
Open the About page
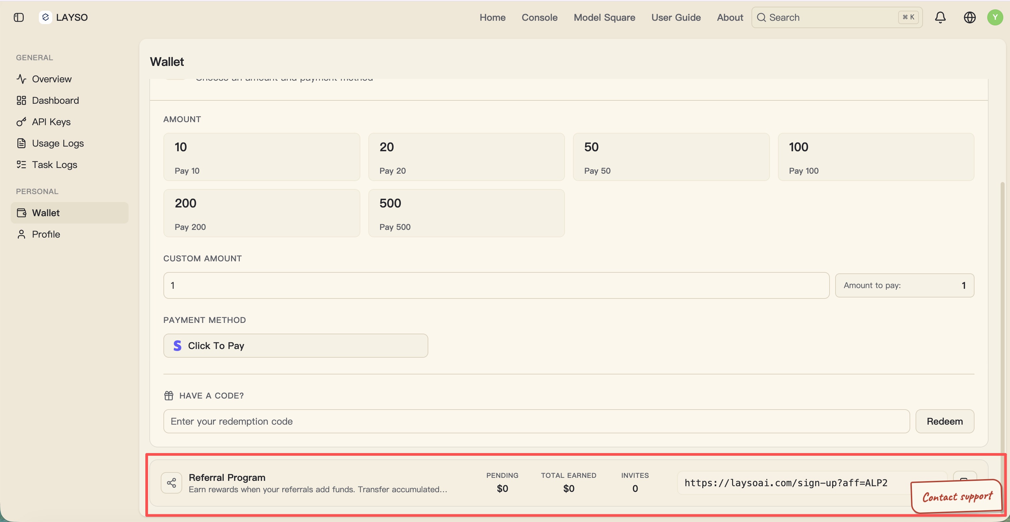coord(730,17)
